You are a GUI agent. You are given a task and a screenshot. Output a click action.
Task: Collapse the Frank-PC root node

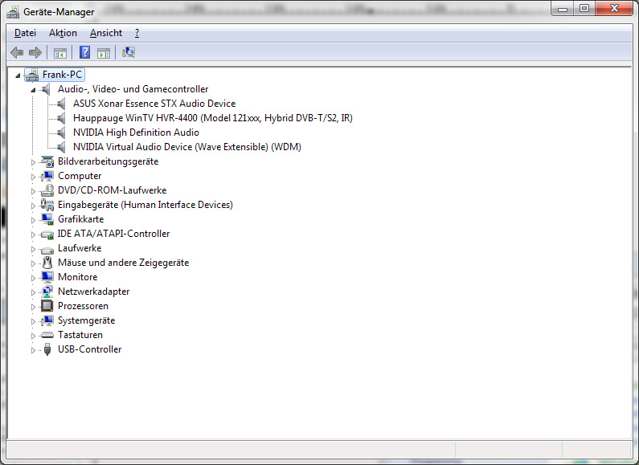[18, 75]
